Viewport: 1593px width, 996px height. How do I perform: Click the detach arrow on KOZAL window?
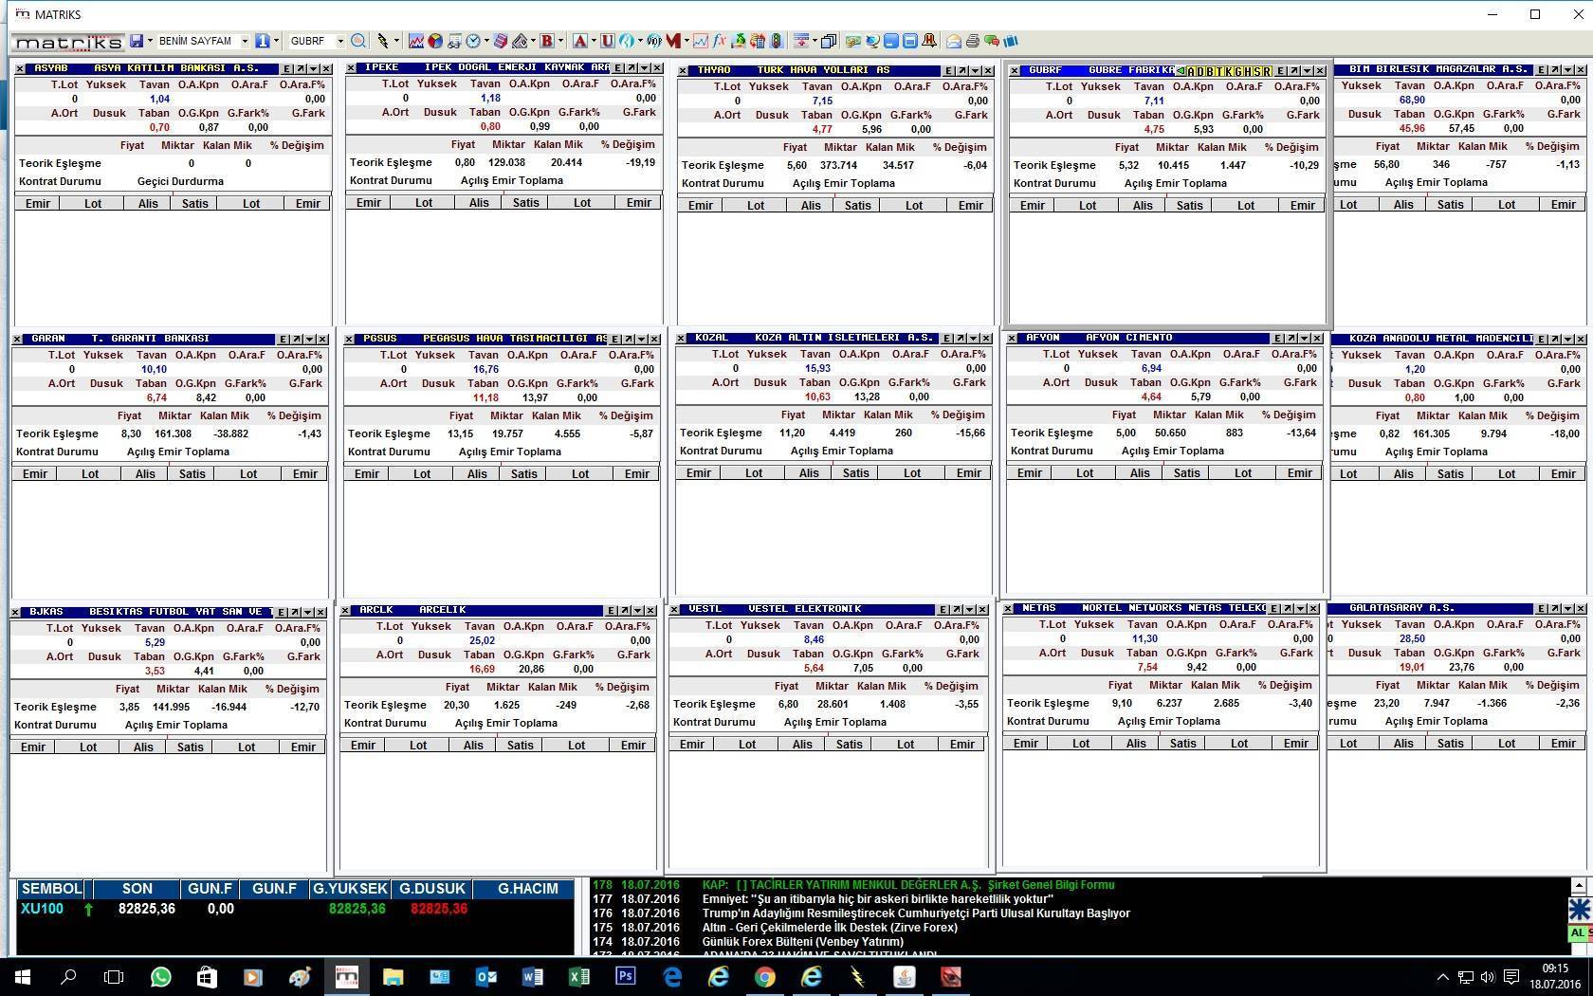tap(959, 338)
